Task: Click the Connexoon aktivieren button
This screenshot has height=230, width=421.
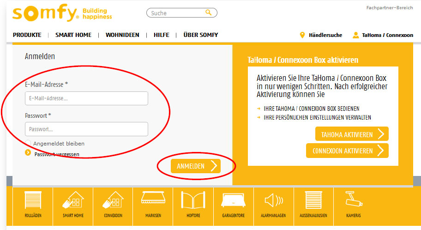Action: click(348, 151)
